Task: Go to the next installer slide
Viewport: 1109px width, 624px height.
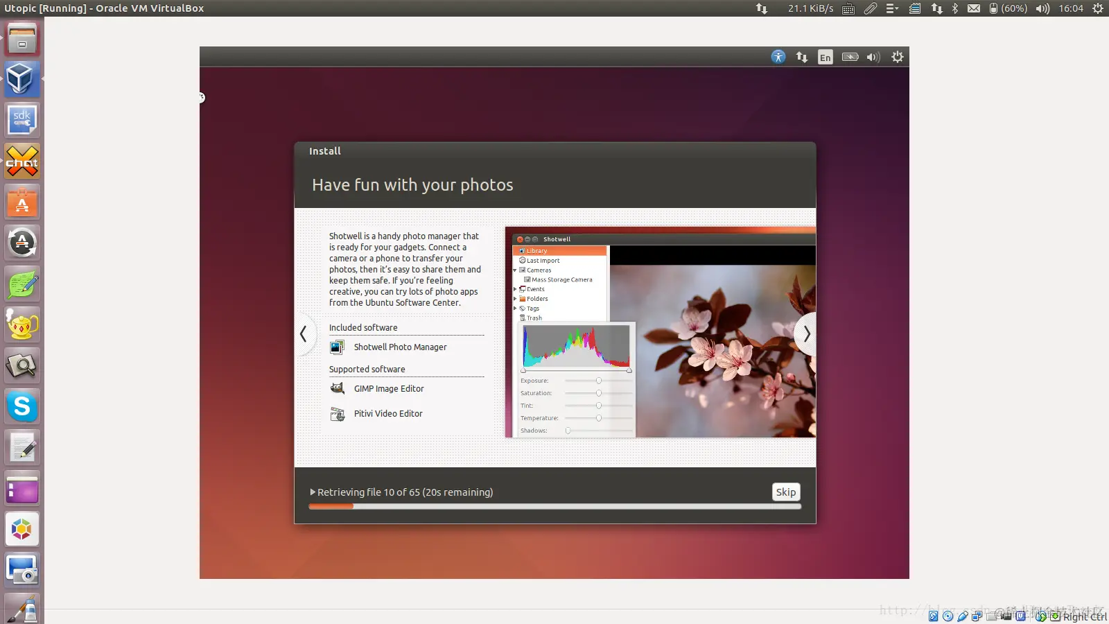Action: point(806,334)
